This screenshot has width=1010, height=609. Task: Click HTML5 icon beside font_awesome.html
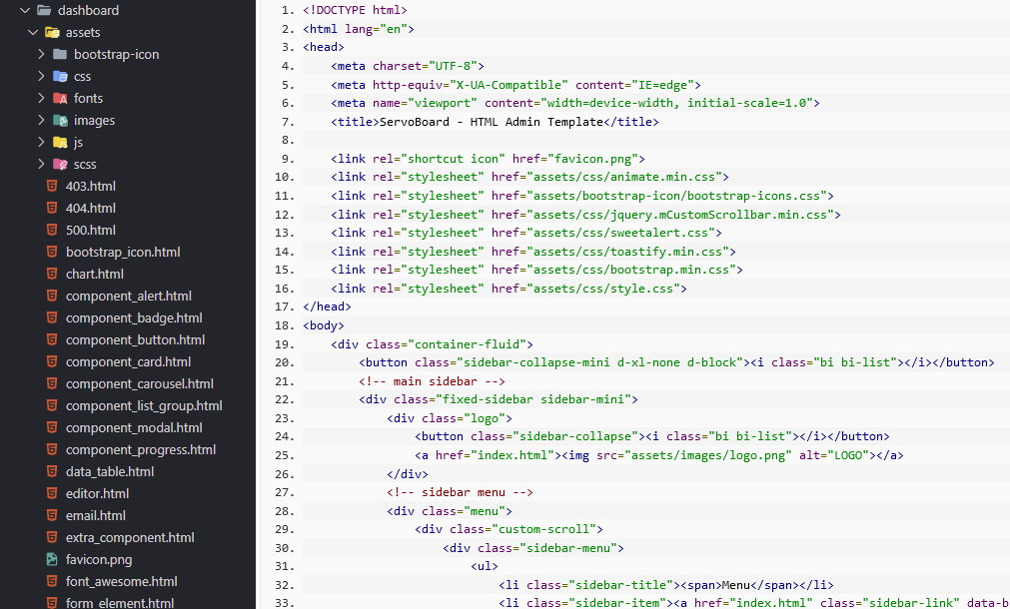point(52,581)
